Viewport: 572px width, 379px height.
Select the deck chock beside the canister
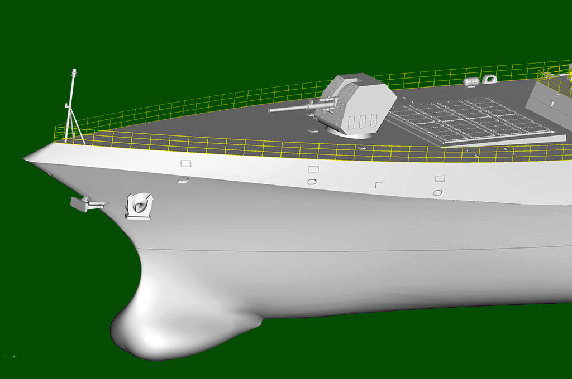490,80
